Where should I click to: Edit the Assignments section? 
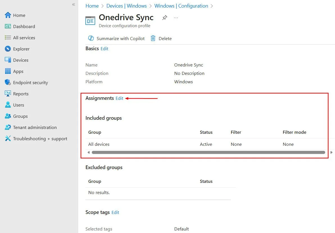click(x=119, y=98)
